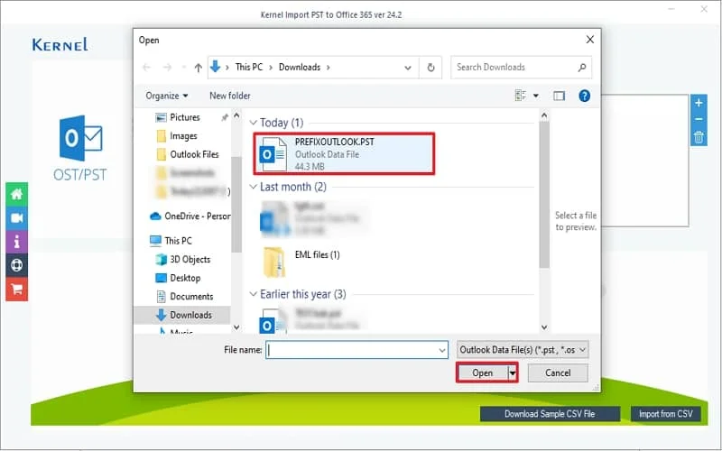Open the view options dropdown arrow
This screenshot has height=451, width=722.
536,96
